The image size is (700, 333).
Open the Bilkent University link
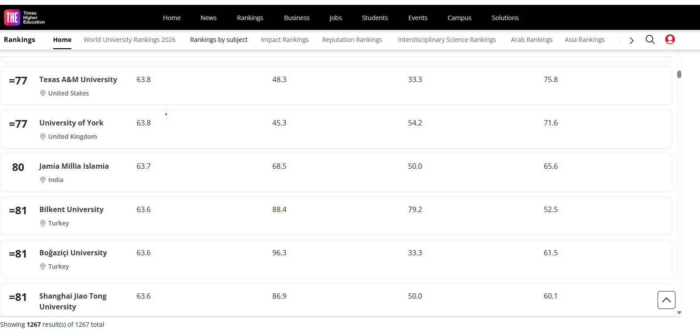(71, 209)
